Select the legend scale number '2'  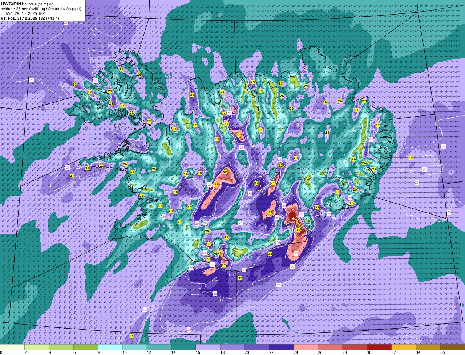pos(25,352)
